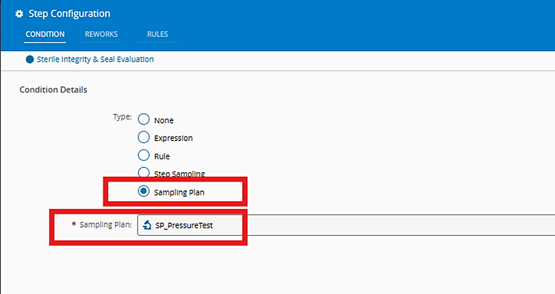The height and width of the screenshot is (294, 555).
Task: Select the Sampling Plan radio button
Action: 144,192
